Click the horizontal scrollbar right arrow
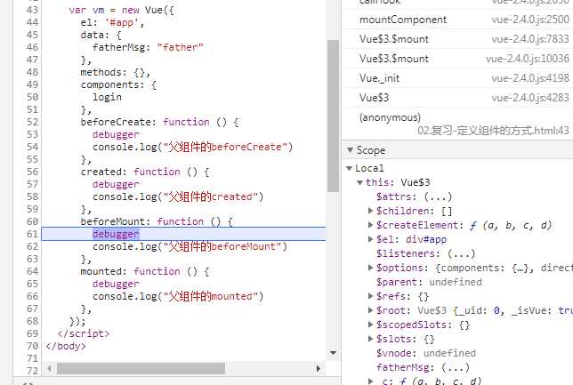This screenshot has width=573, height=385. click(x=318, y=369)
